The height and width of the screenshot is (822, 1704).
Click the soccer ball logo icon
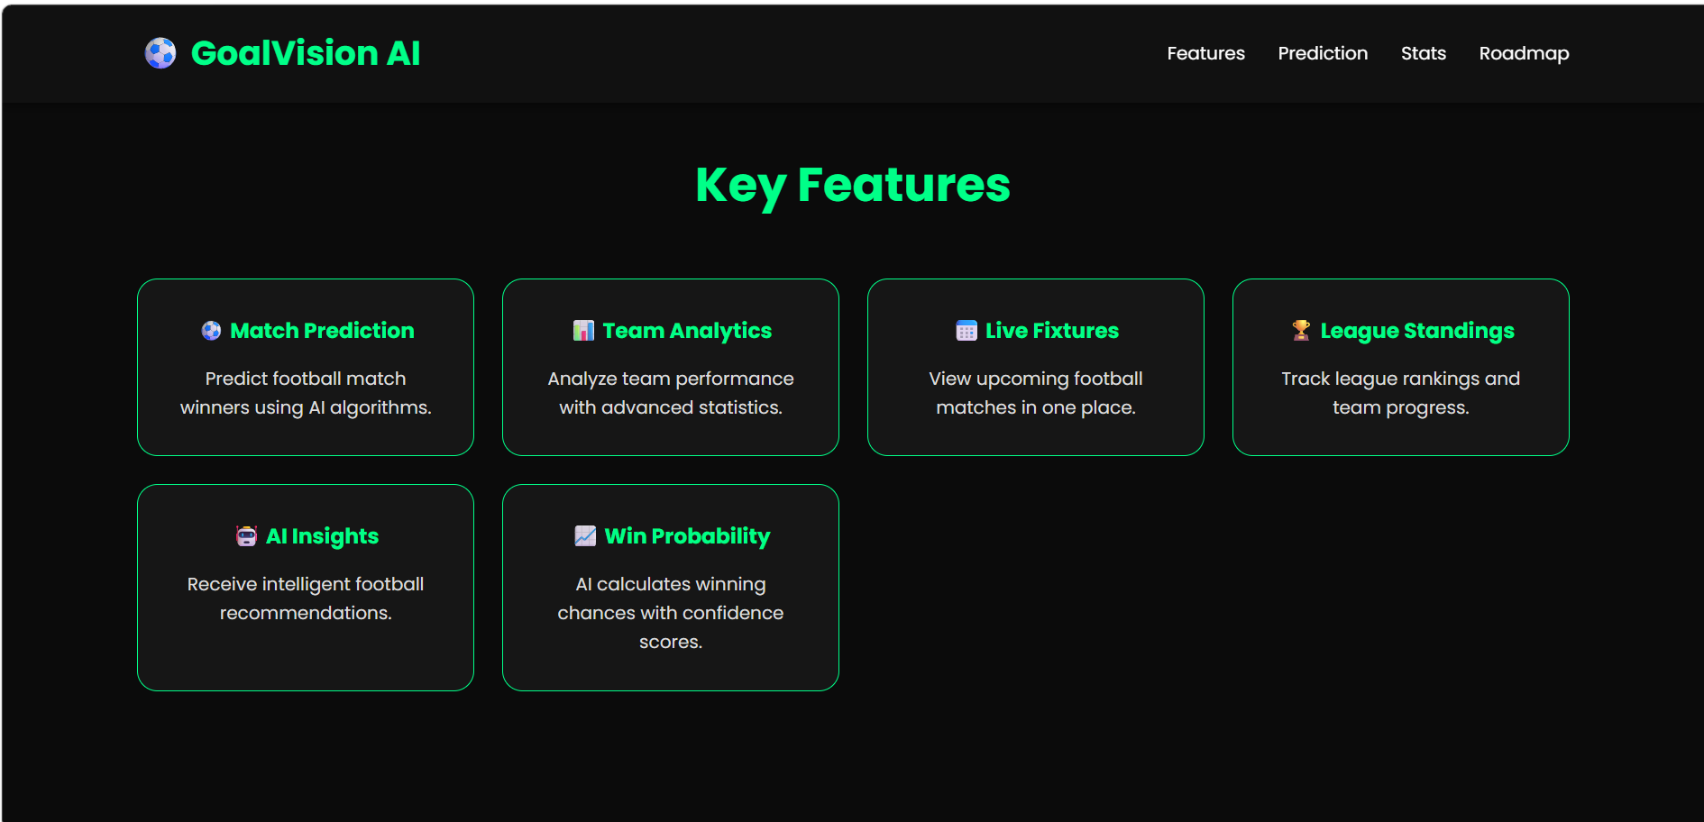[160, 53]
